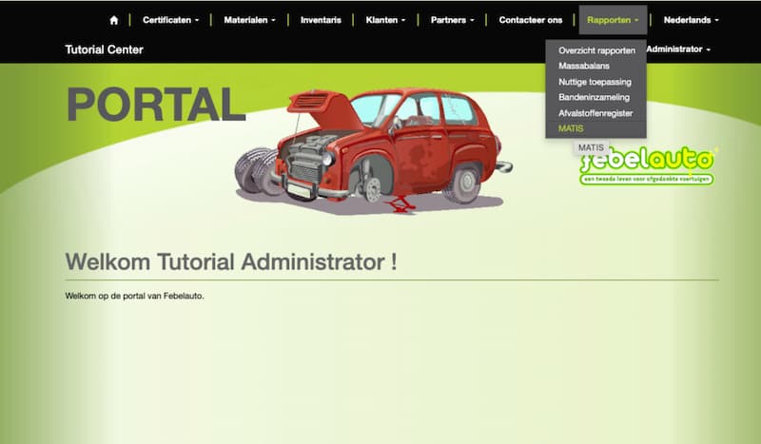Select Bandeninzameling menu entry
The height and width of the screenshot is (444, 761).
point(594,98)
